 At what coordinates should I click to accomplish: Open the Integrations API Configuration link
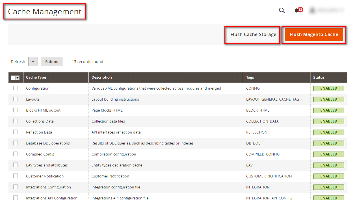pos(51,198)
